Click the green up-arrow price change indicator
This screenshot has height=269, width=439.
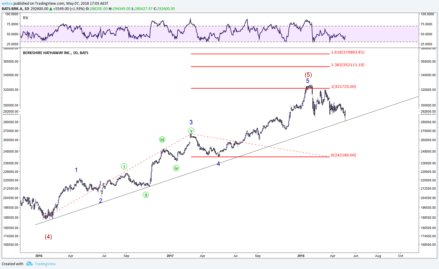click(x=51, y=9)
